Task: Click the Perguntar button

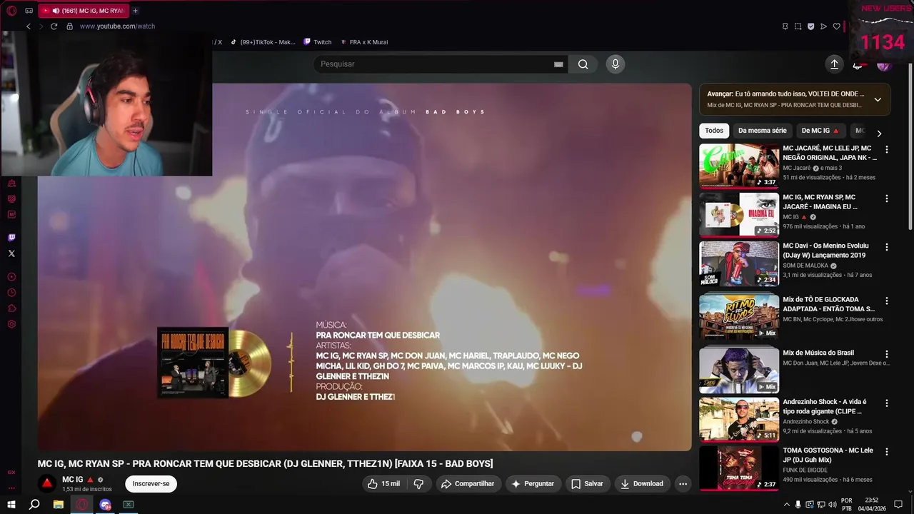Action: pyautogui.click(x=533, y=484)
